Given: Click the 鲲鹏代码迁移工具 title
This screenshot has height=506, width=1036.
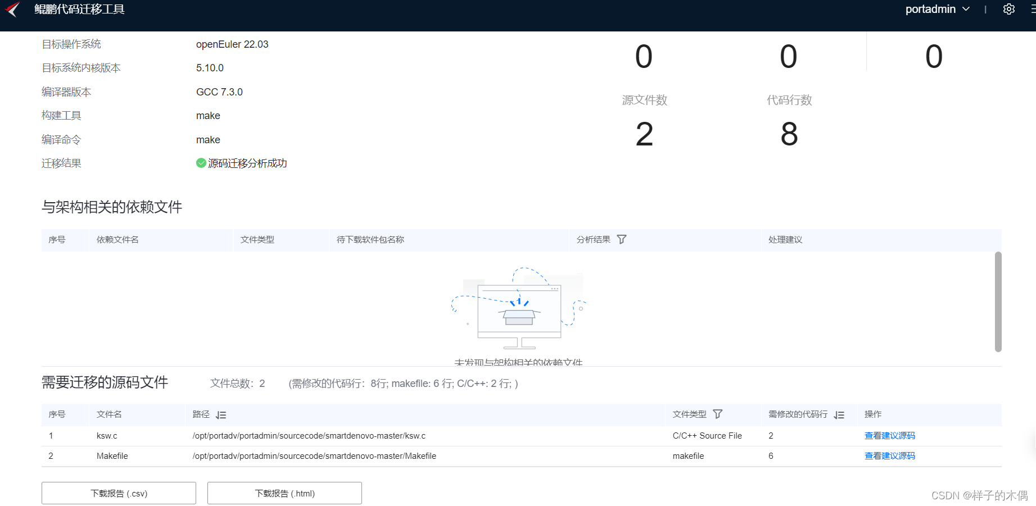Looking at the screenshot, I should (x=79, y=9).
